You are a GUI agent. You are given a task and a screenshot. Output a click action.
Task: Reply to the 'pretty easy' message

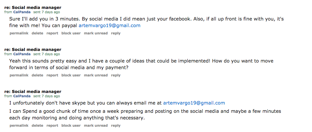point(116,75)
